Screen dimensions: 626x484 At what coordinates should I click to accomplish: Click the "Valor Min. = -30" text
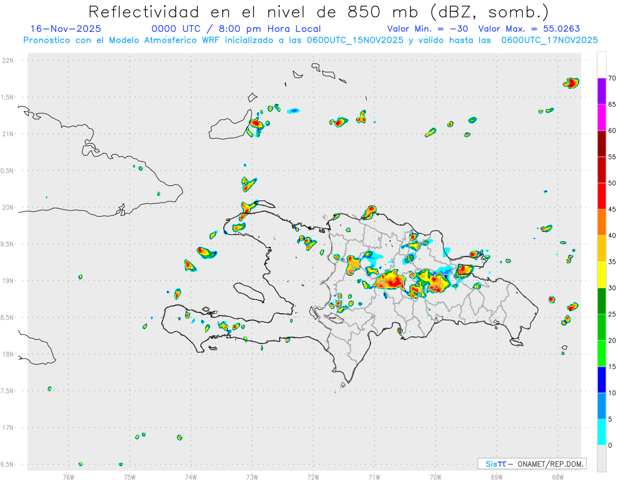pyautogui.click(x=428, y=29)
